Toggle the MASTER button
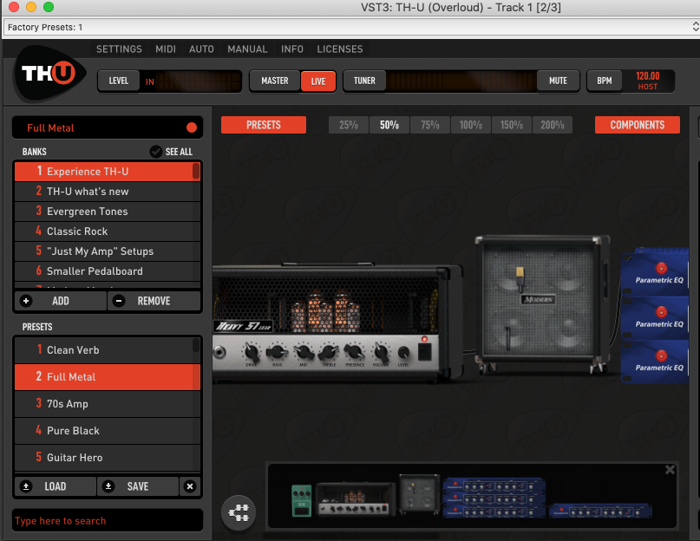Image resolution: width=700 pixels, height=541 pixels. point(275,81)
